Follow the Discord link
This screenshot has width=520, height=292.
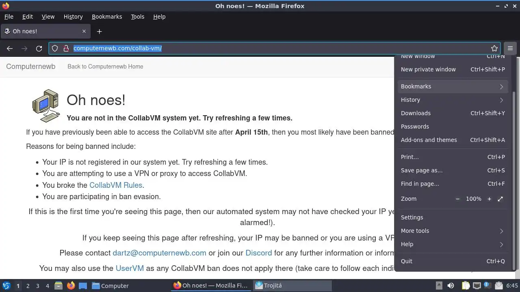pos(258,253)
